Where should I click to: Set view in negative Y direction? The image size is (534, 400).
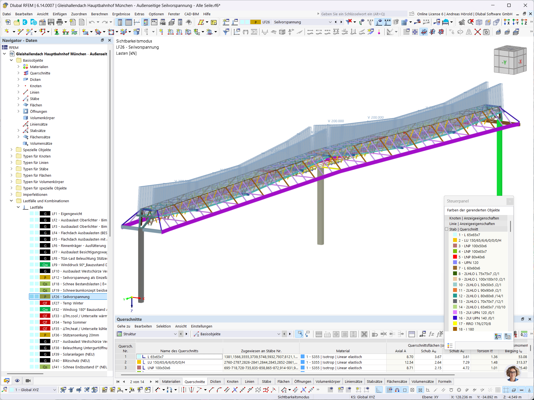pyautogui.click(x=516, y=22)
